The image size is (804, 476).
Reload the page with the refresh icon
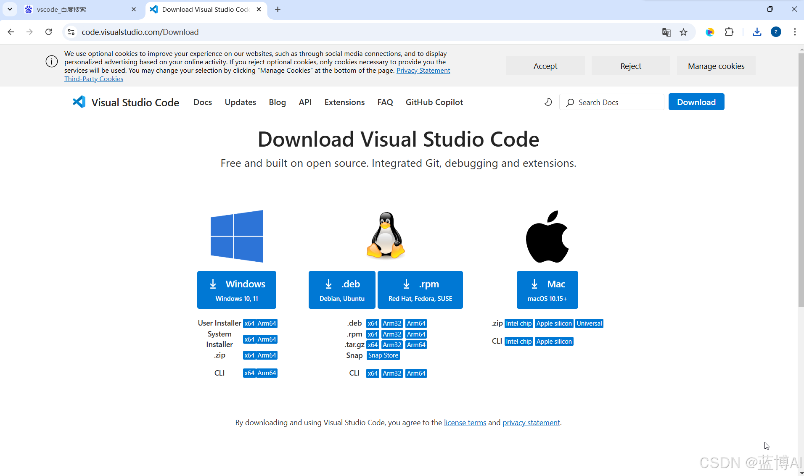pos(49,32)
